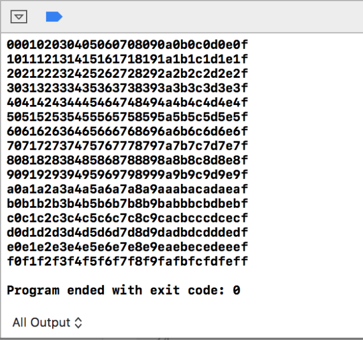This screenshot has width=363, height=340.
Task: Click the output line starting with 202122
Action: coord(127,74)
